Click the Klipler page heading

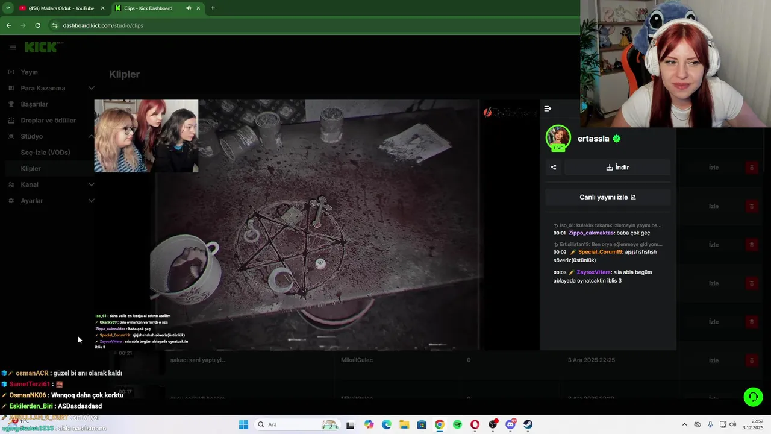(x=124, y=74)
